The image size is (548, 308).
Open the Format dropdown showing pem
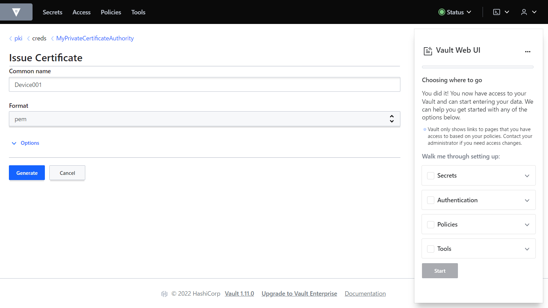click(204, 119)
